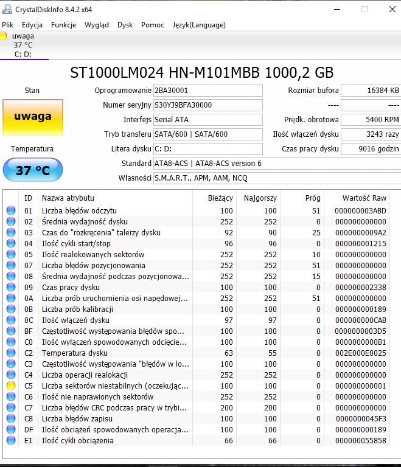Click the Standard field ATA8-ACS
The height and width of the screenshot is (467, 401).
[277, 164]
